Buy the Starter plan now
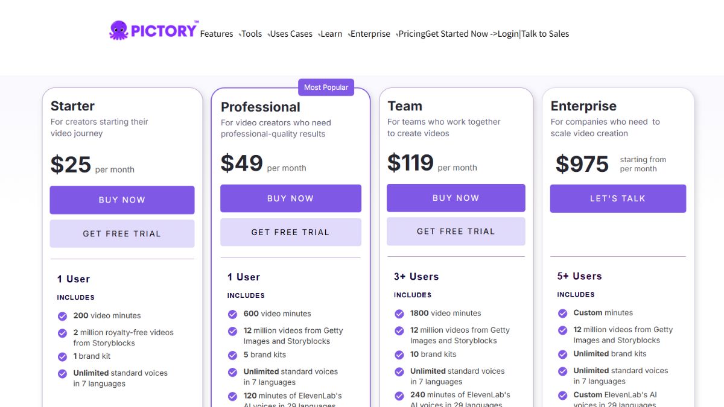The image size is (724, 407). click(122, 200)
